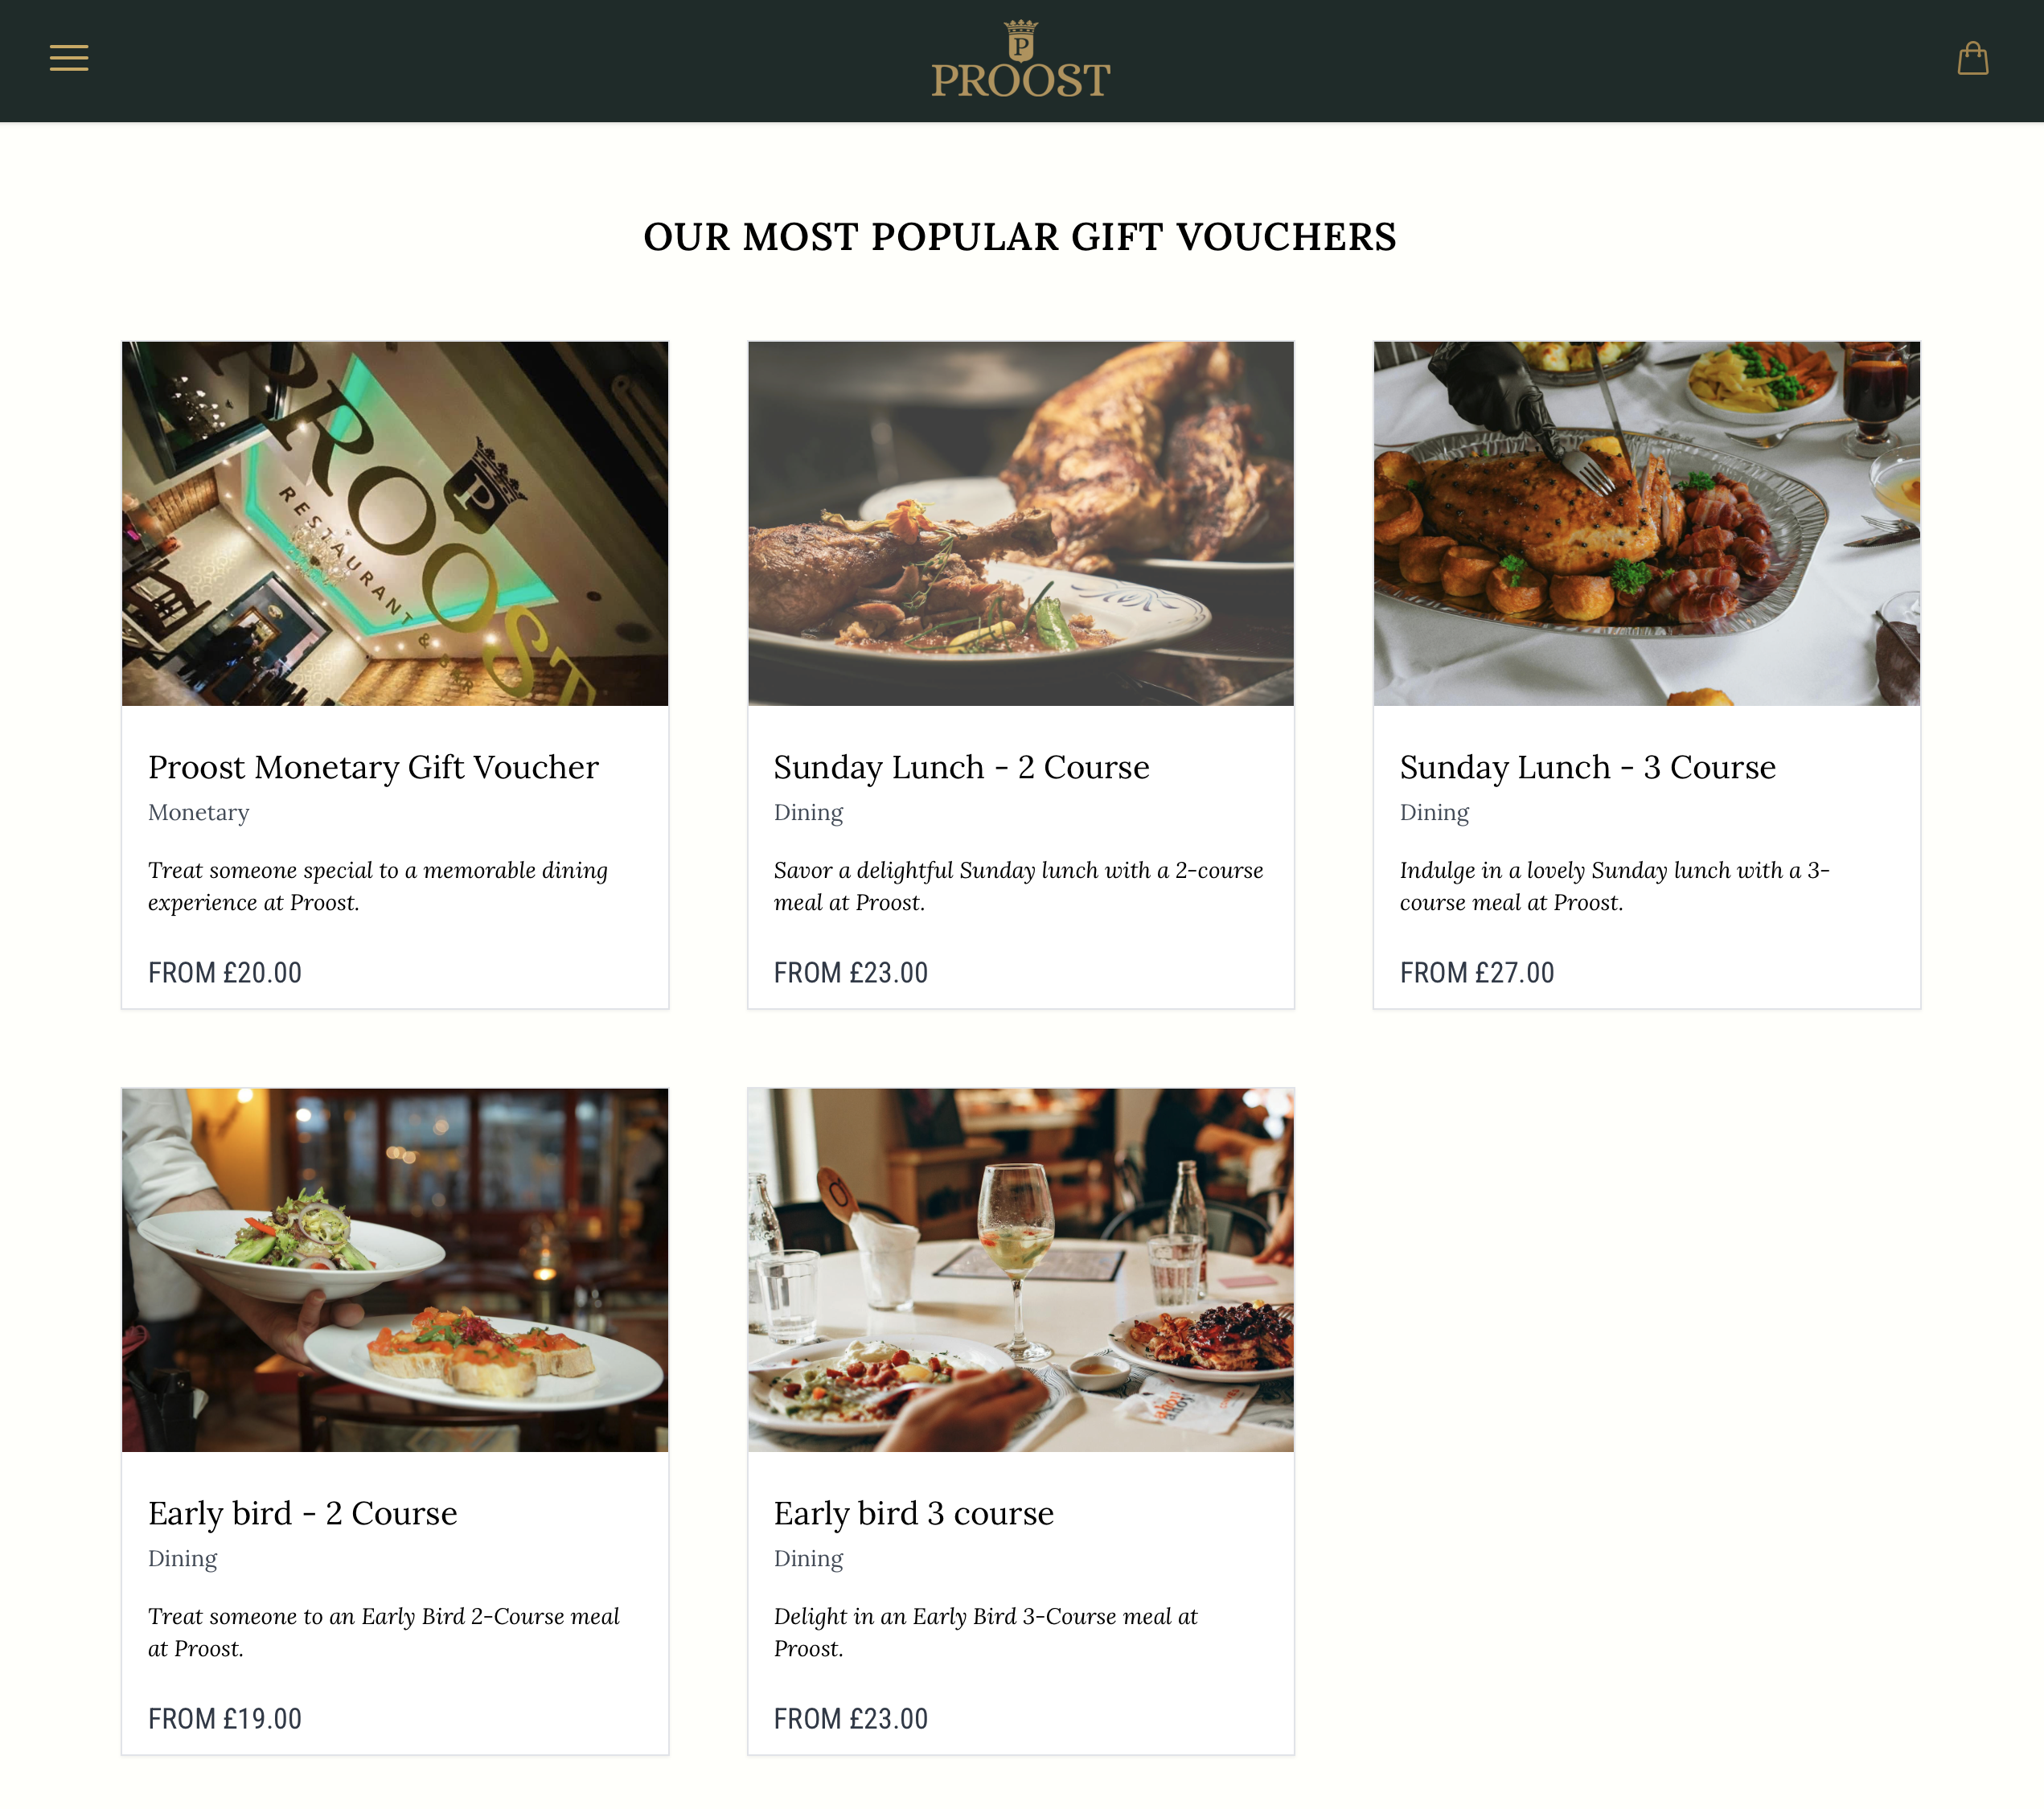Image resolution: width=2044 pixels, height=1809 pixels.
Task: Click the Proost crown logo
Action: (1021, 60)
